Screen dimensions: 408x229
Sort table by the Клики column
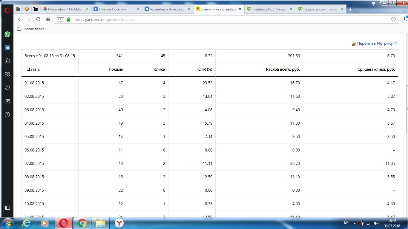pyautogui.click(x=159, y=69)
